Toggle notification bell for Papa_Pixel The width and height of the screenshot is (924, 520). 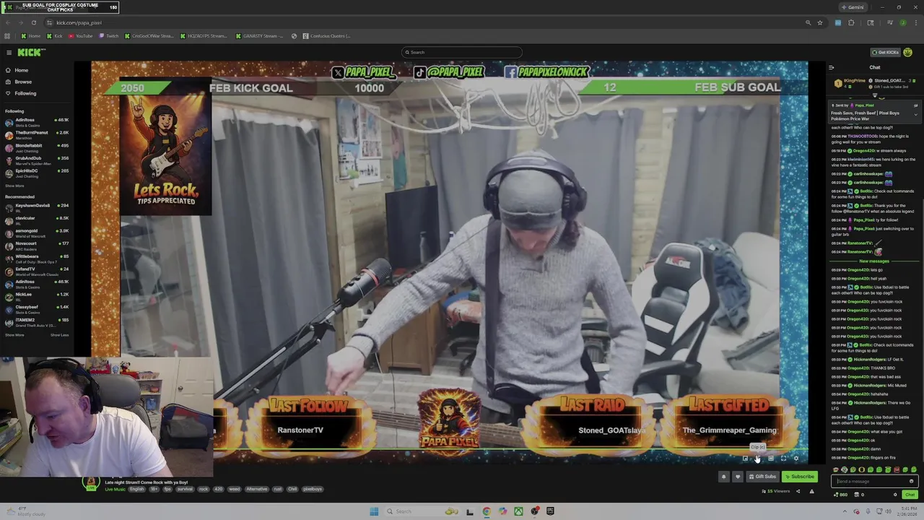724,477
